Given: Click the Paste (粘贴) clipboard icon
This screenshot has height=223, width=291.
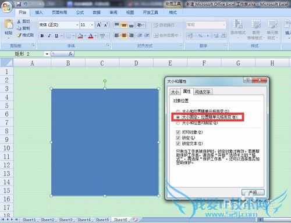Looking at the screenshot, I should point(9,24).
